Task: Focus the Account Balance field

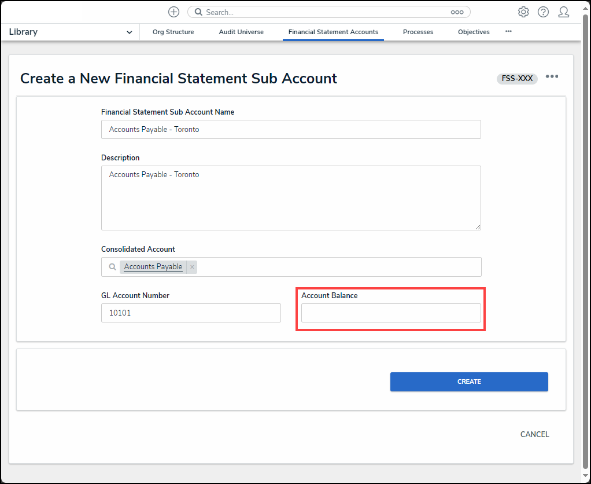Action: point(391,313)
